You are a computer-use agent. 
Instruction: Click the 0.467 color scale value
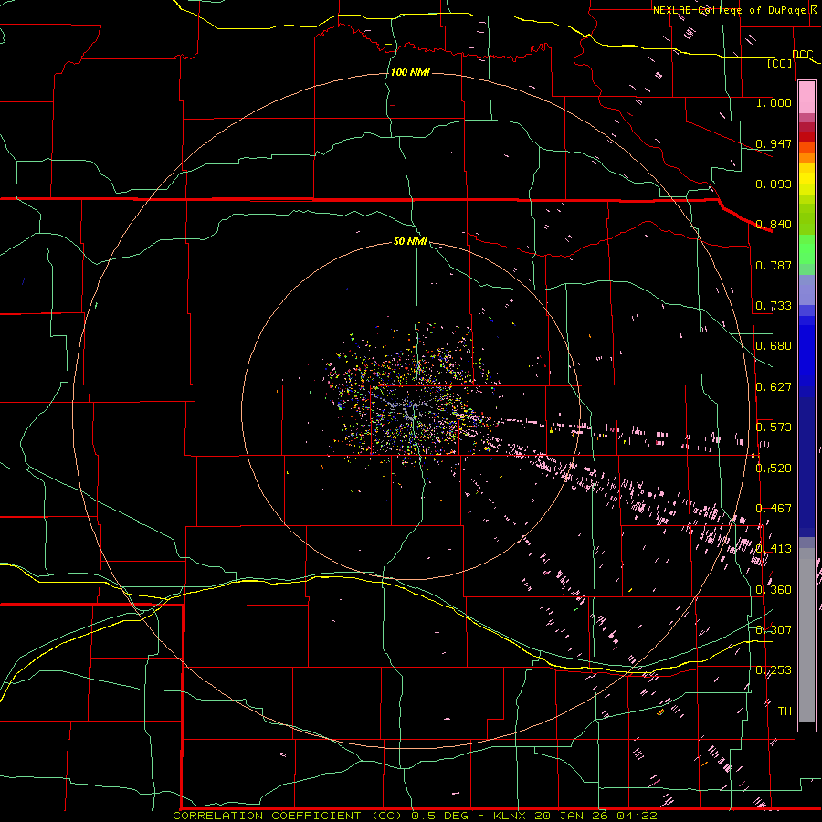pyautogui.click(x=774, y=508)
